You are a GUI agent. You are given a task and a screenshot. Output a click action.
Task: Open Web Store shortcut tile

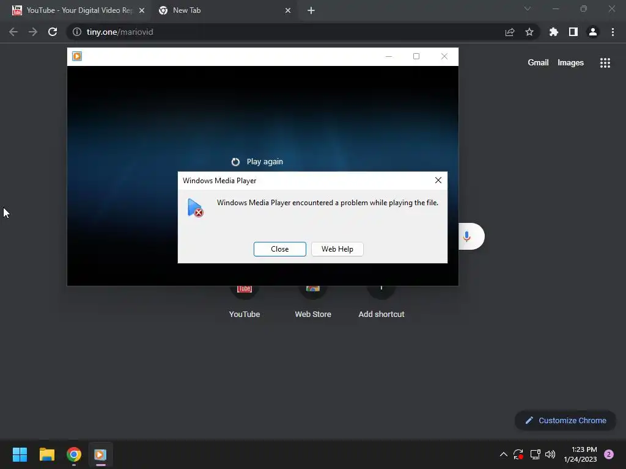313,302
